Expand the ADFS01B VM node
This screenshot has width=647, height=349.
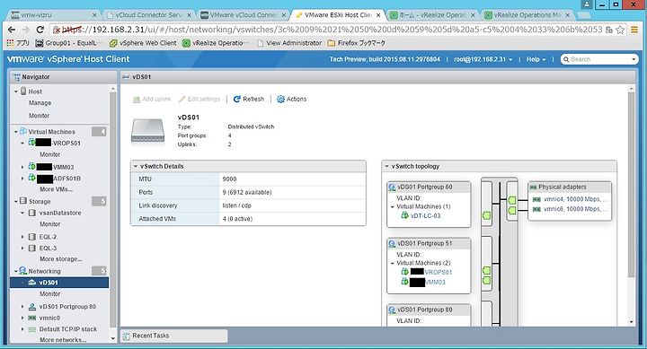22,179
